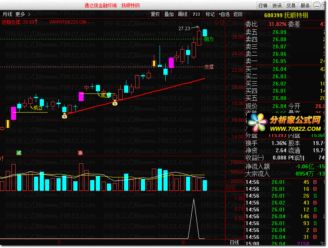Viewport: 328px width, 248px height.
Task: Click the 委比 31.82% value
Action: (277, 24)
